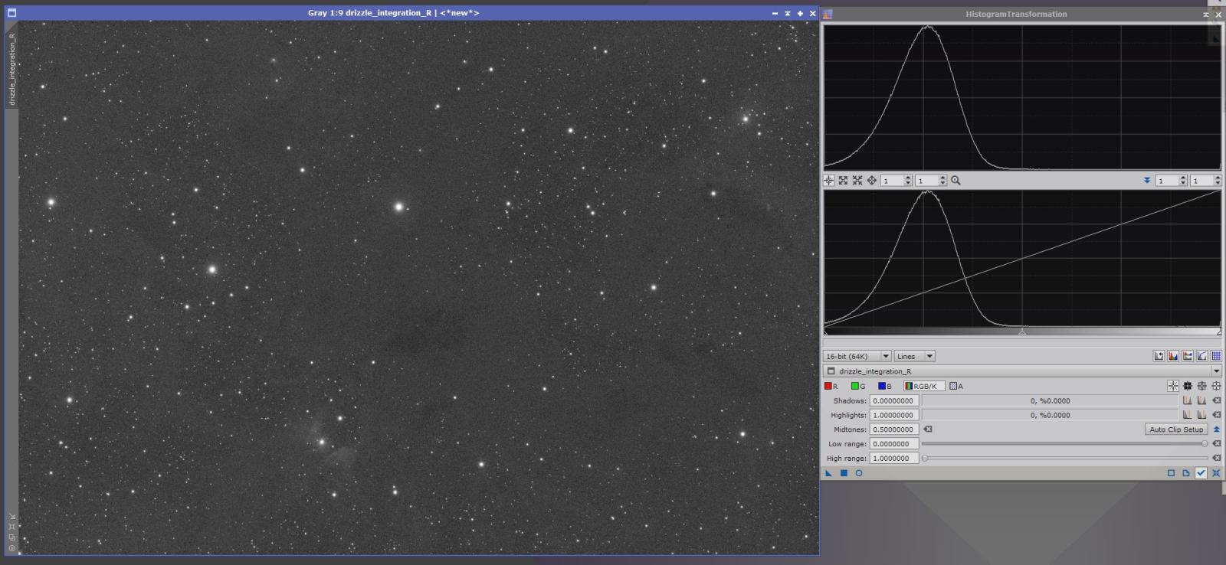This screenshot has height=565, width=1226.
Task: Select the B channel
Action: [885, 386]
